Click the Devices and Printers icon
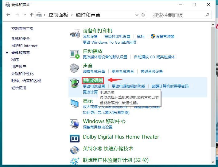This screenshot has height=167, width=218. [x=75, y=33]
